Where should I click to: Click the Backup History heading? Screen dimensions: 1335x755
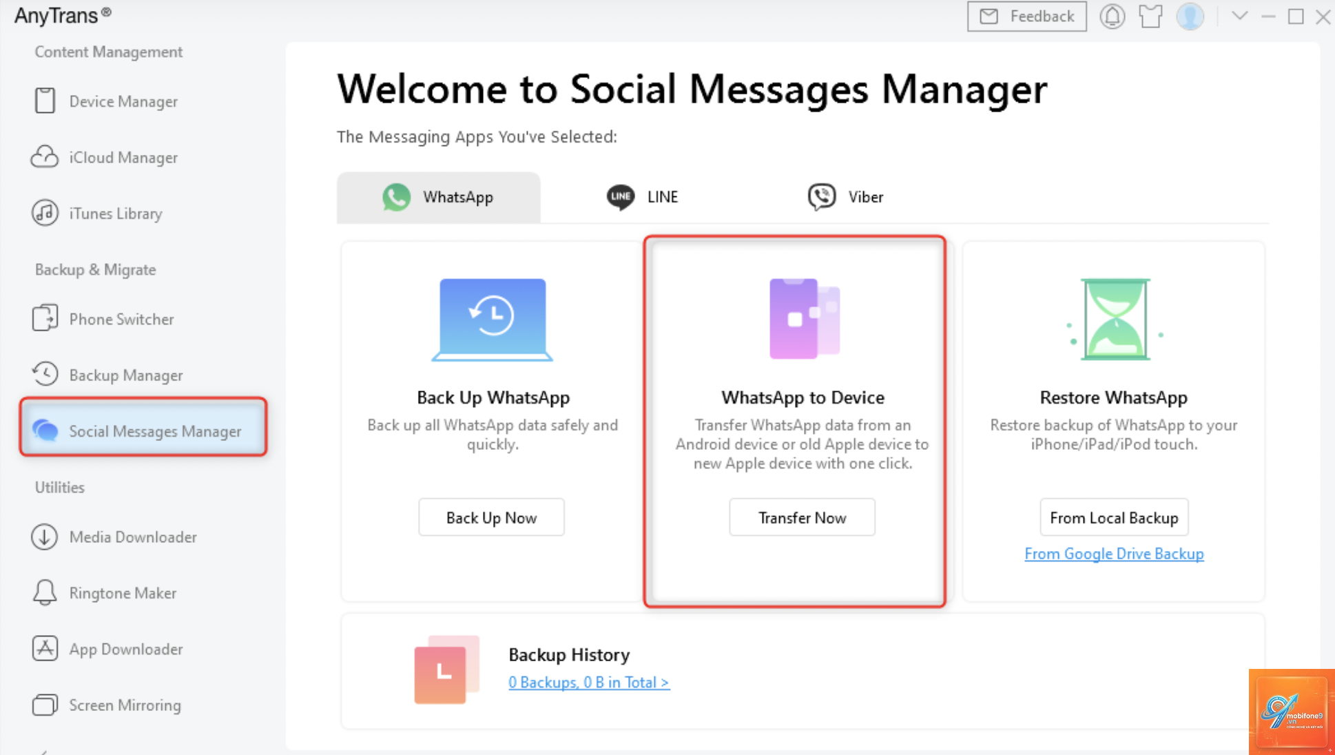coord(569,654)
